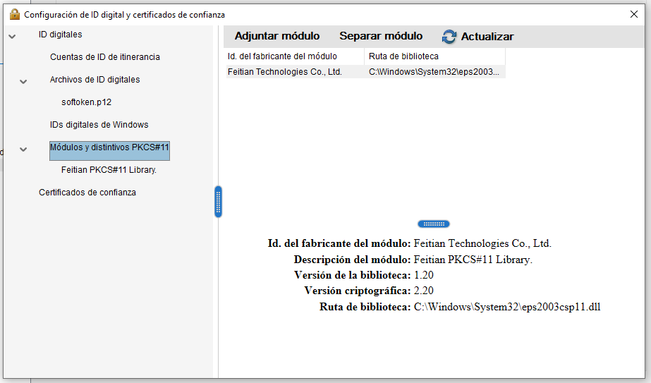The height and width of the screenshot is (383, 651).
Task: Click the padlock icon in title bar
Action: (14, 14)
